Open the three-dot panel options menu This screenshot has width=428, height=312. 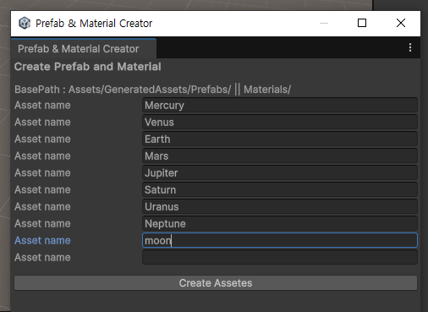410,47
